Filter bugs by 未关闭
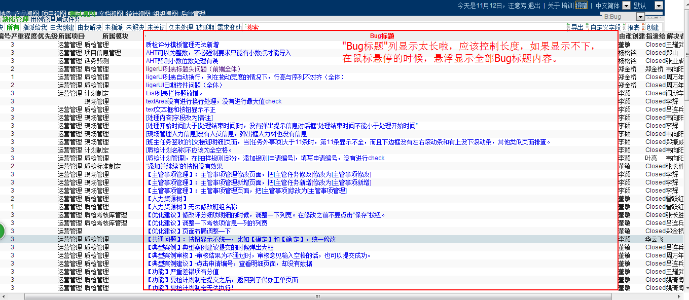 156,27
